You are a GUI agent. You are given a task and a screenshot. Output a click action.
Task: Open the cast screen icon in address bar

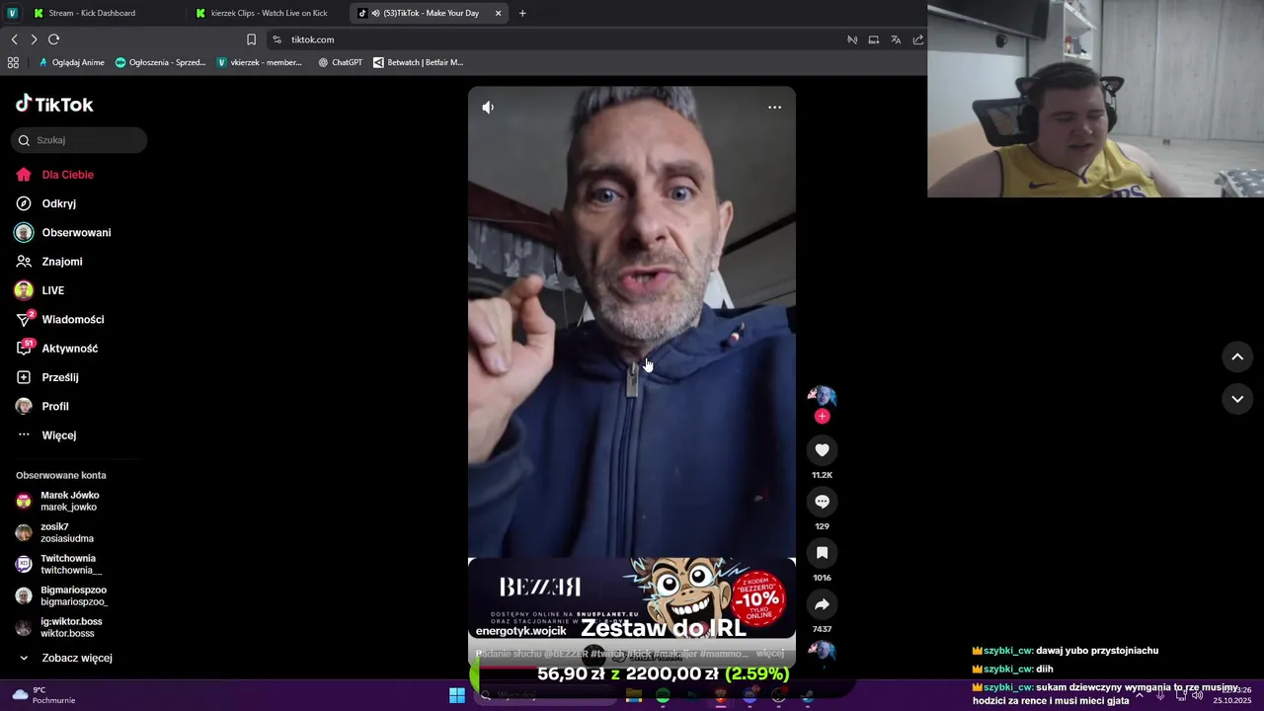pos(873,39)
